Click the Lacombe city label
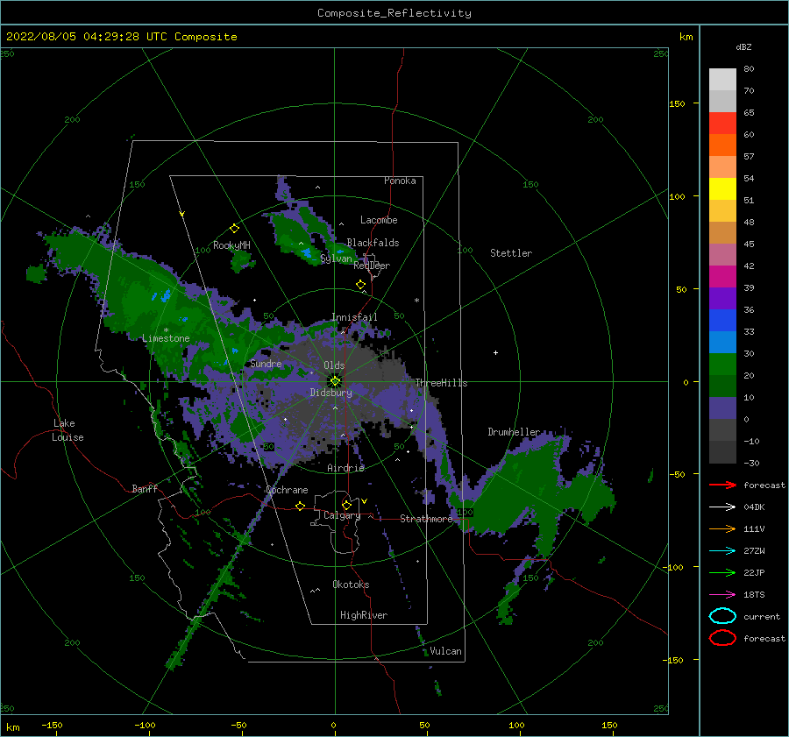The image size is (789, 737). coord(379,220)
